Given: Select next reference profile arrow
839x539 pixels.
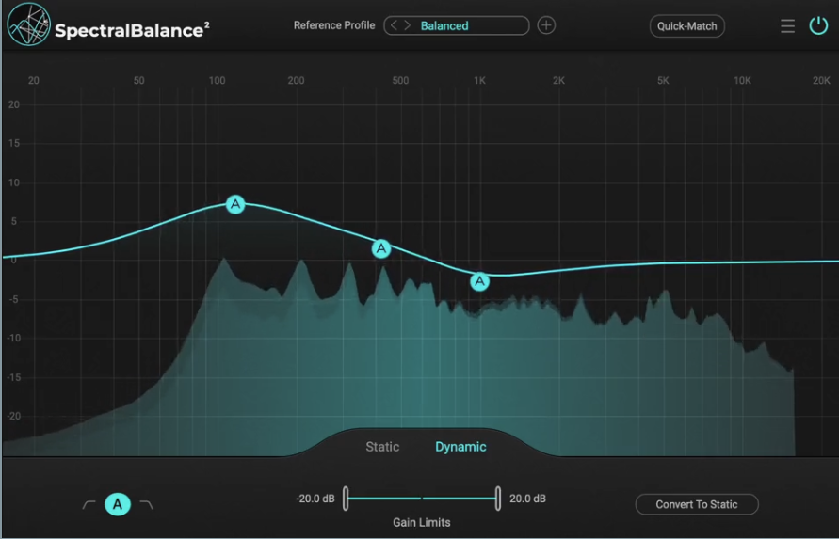Looking at the screenshot, I should pos(408,25).
